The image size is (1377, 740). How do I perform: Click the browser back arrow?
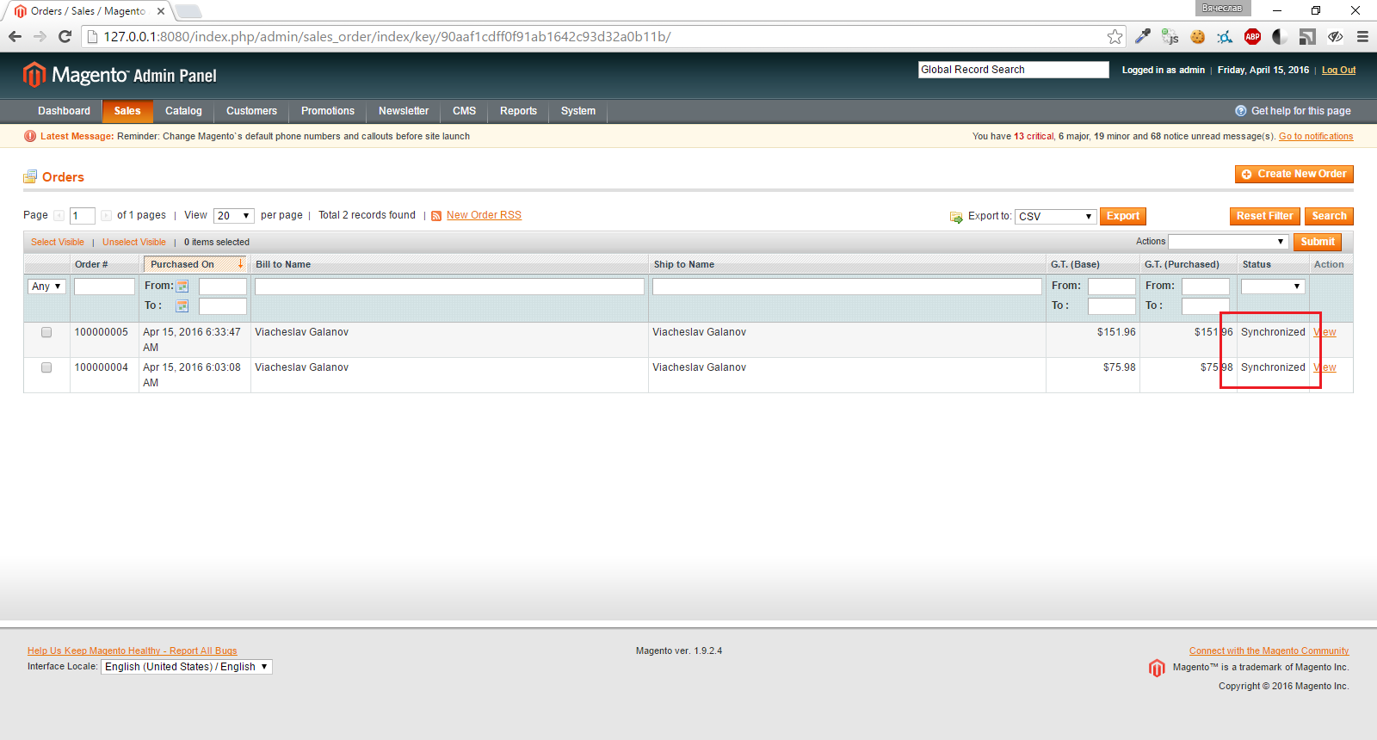point(15,36)
